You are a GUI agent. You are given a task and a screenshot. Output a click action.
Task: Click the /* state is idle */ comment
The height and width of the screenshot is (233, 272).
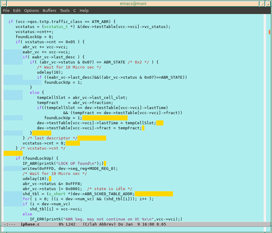pos(110,189)
